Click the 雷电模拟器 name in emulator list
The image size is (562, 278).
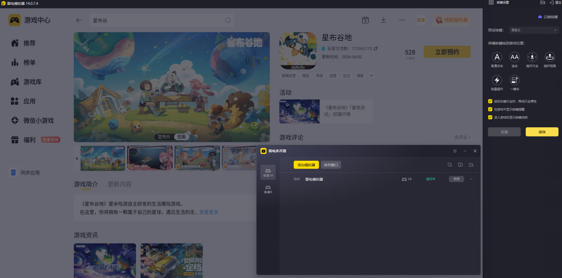click(314, 179)
